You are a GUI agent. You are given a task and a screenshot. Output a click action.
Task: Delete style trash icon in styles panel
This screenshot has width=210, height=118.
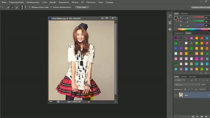pos(206,73)
